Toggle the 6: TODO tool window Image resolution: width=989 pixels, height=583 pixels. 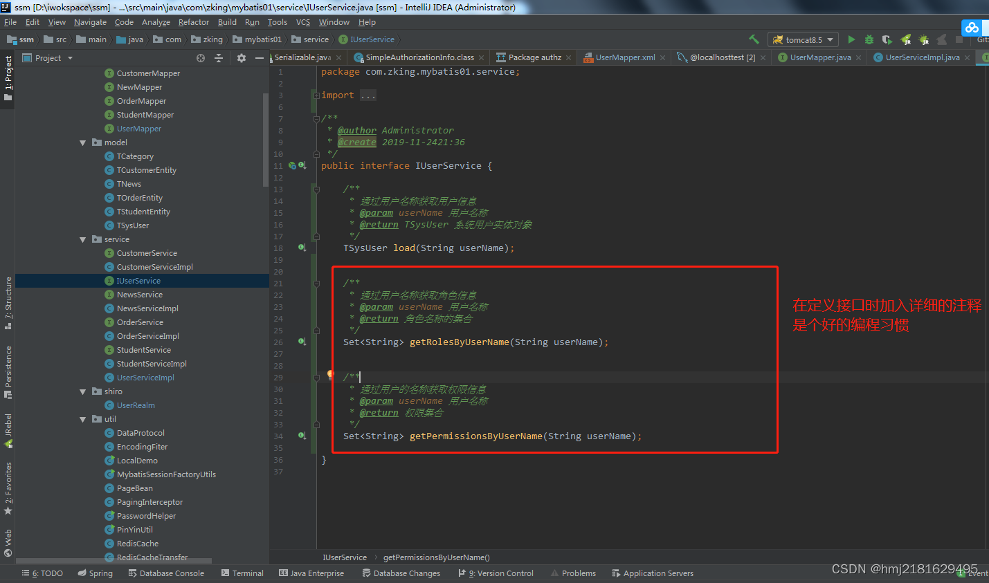coord(42,573)
